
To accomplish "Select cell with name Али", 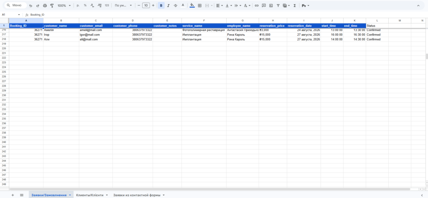I will click(x=61, y=39).
